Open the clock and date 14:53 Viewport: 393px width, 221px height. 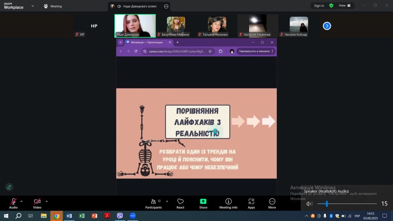[x=370, y=216]
